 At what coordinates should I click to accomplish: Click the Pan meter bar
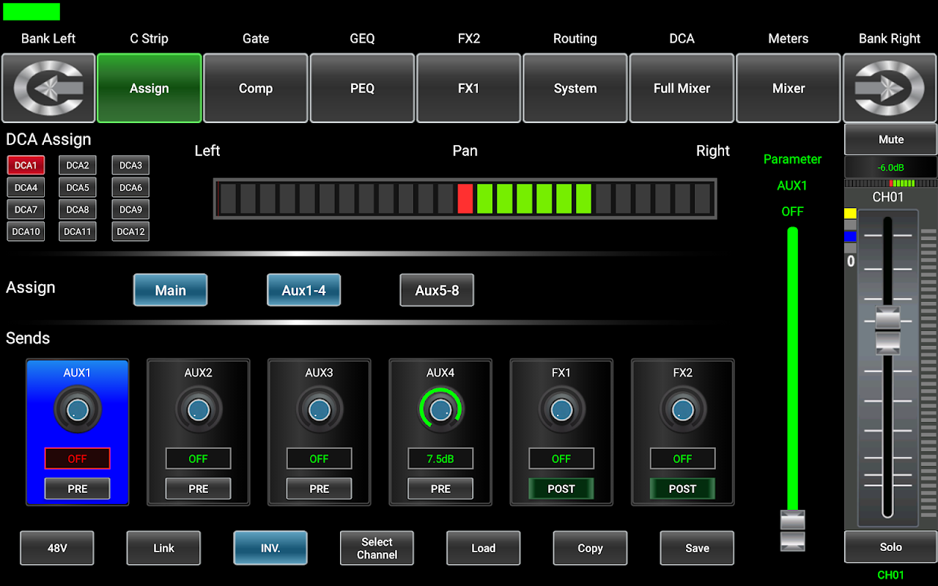pos(465,199)
